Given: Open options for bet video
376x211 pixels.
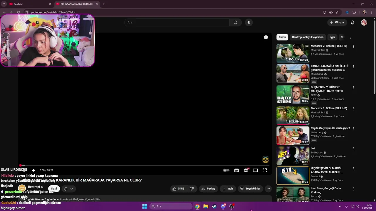Looking at the screenshot, I should pyautogui.click(x=354, y=149).
